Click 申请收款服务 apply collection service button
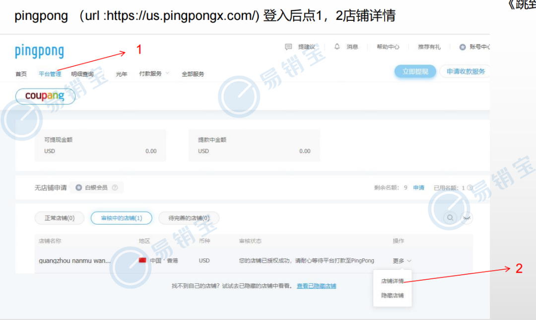Viewport: 536px width, 320px height. pyautogui.click(x=466, y=72)
